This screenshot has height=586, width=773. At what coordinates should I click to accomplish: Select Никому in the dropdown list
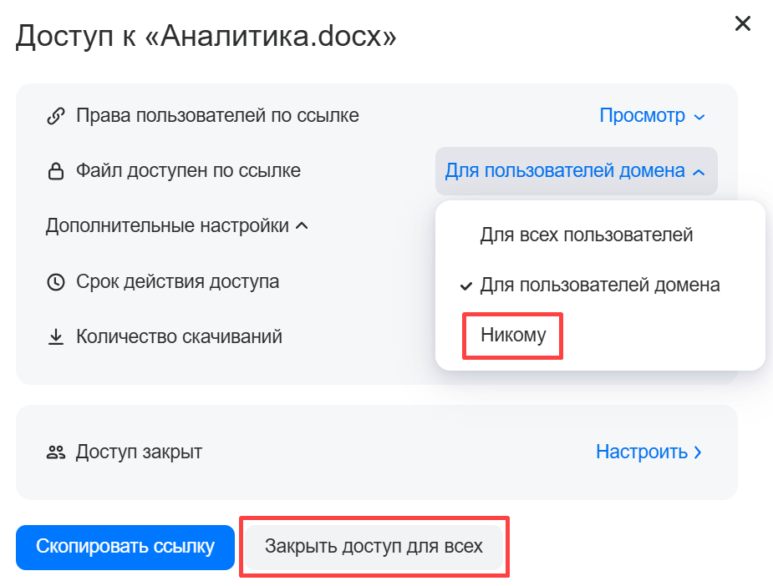coord(512,336)
